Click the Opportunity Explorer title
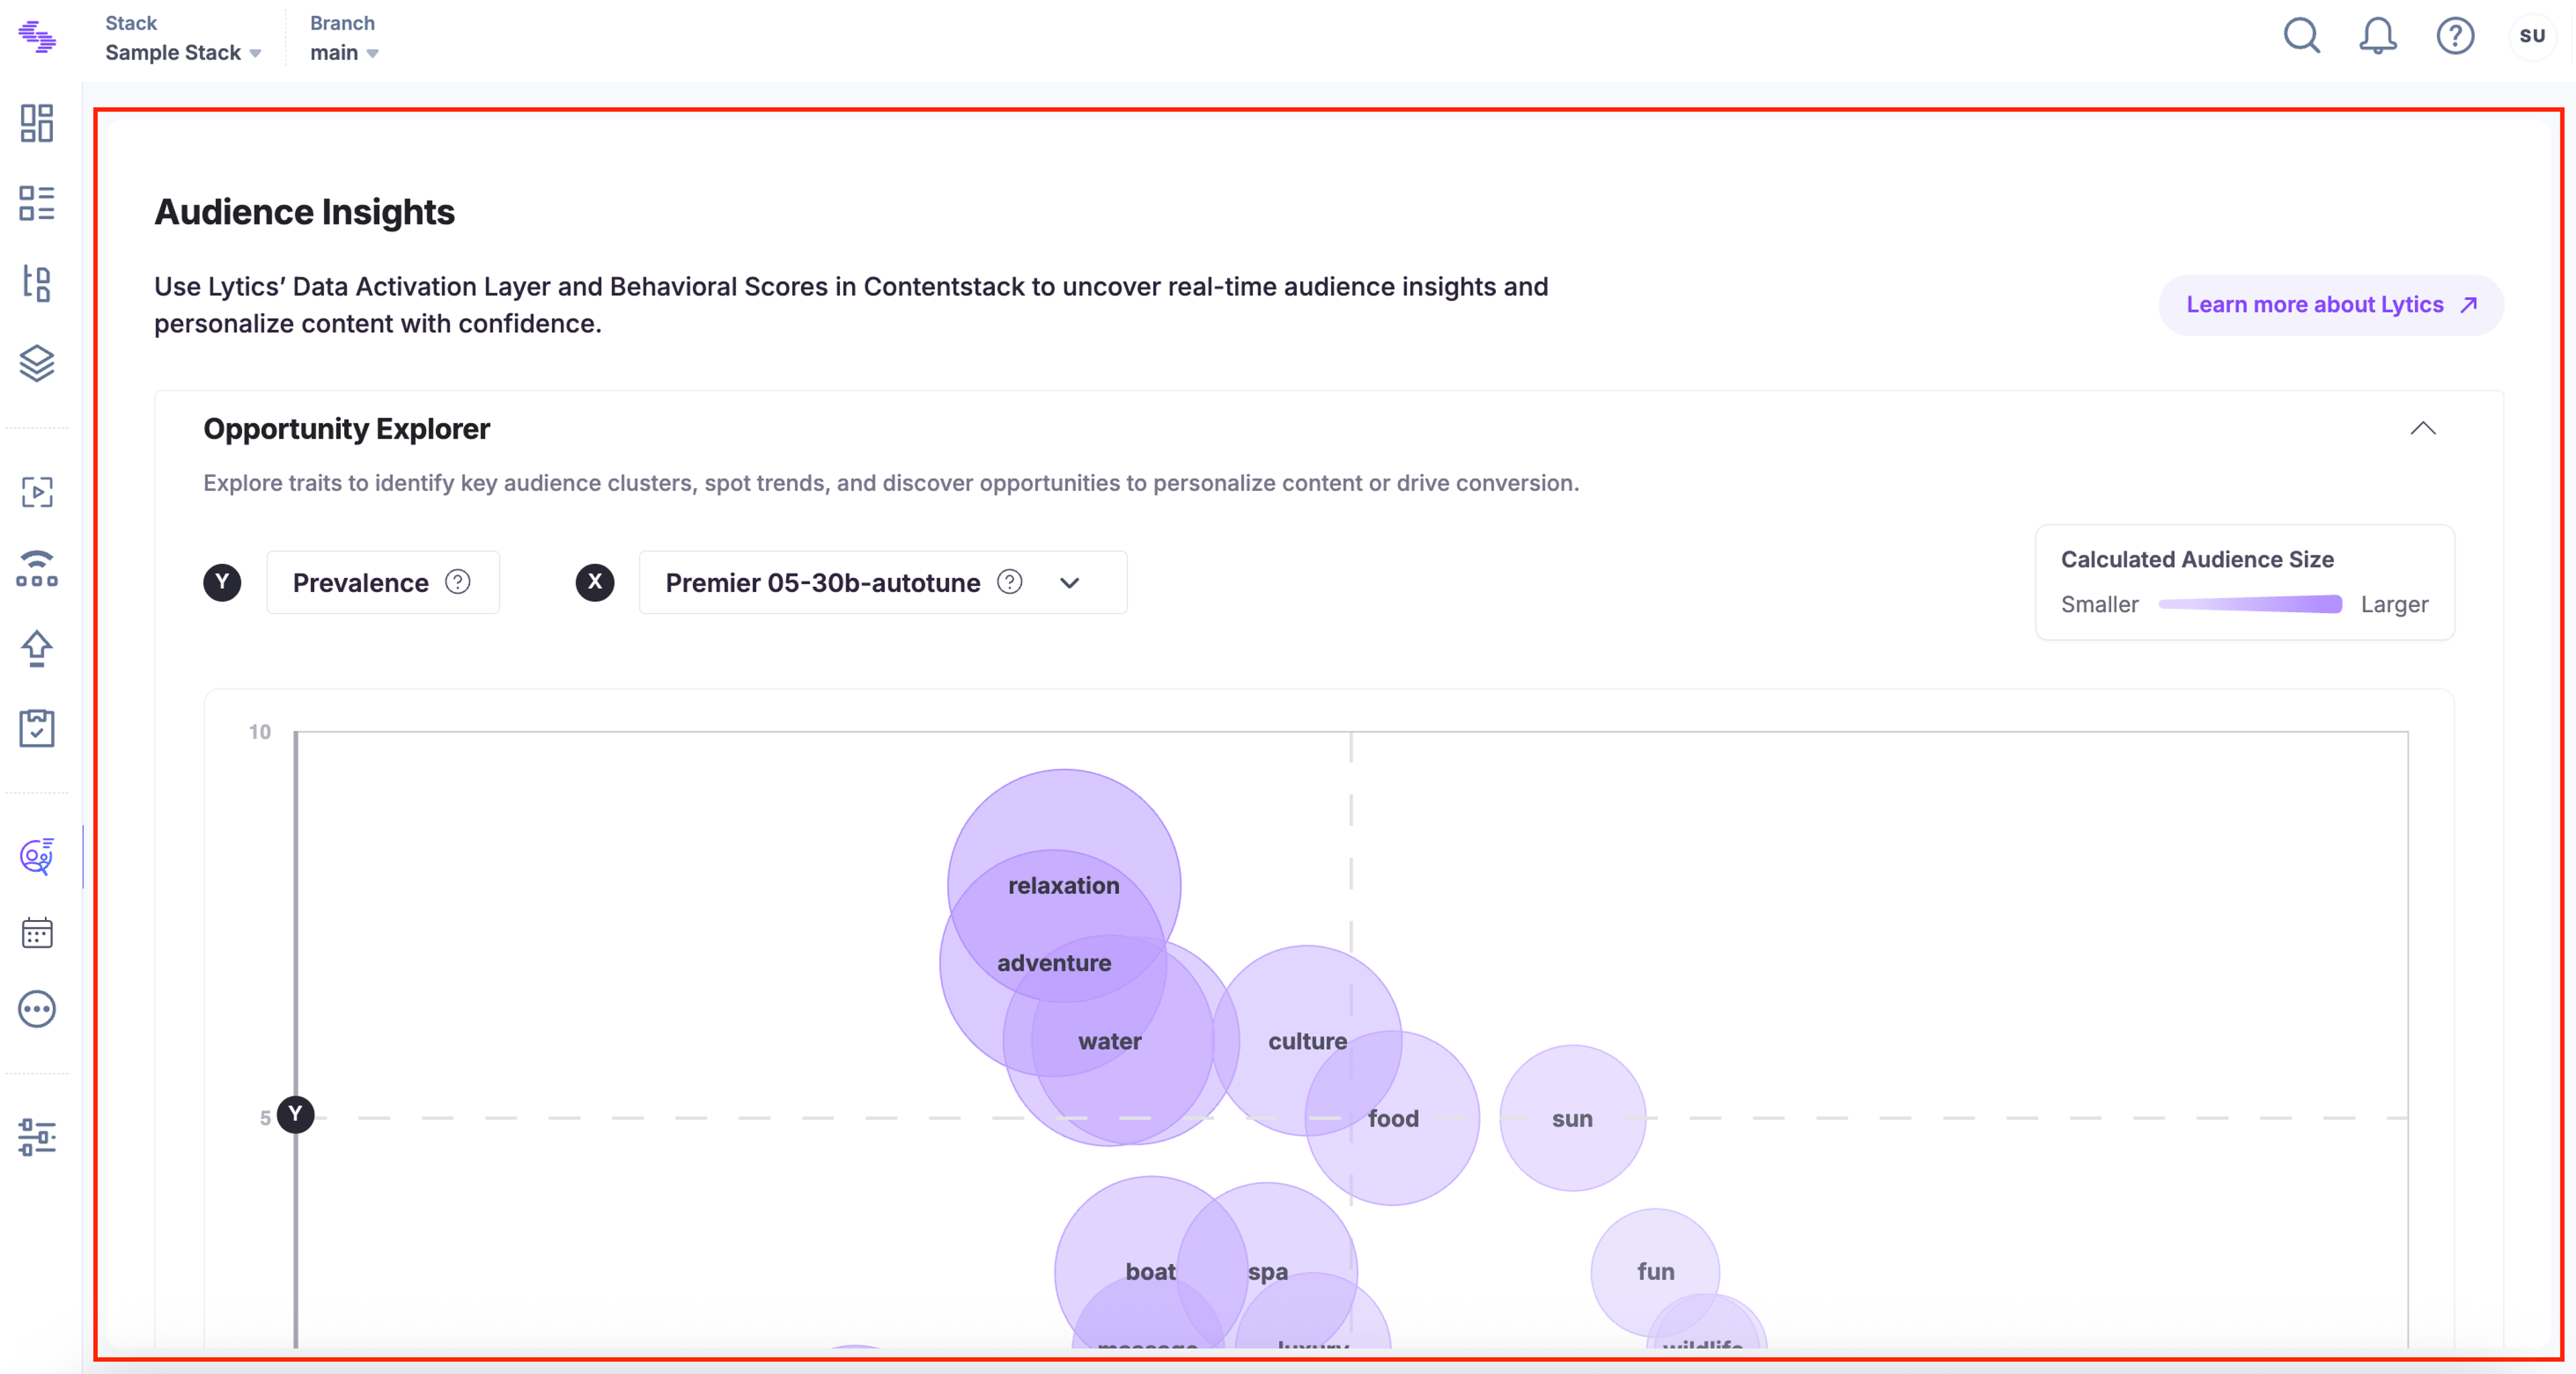2576x1374 pixels. (x=346, y=428)
